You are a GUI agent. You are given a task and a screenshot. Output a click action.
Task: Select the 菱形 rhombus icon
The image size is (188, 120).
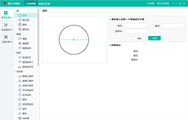tap(20, 113)
